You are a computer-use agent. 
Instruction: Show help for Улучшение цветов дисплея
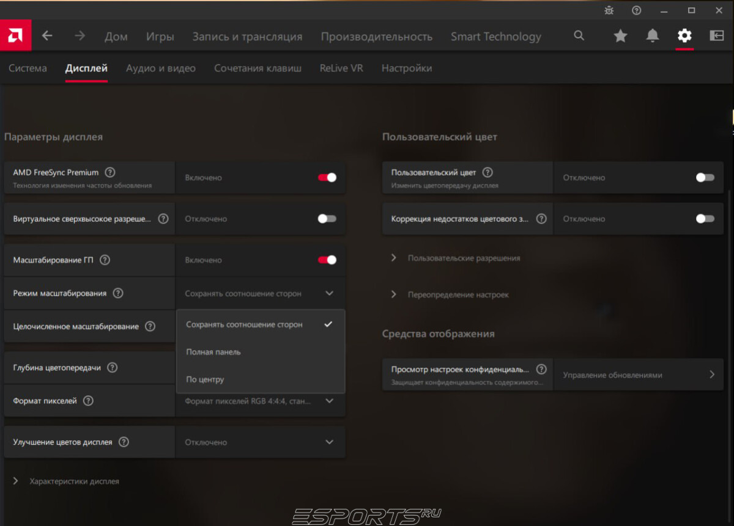pyautogui.click(x=124, y=442)
